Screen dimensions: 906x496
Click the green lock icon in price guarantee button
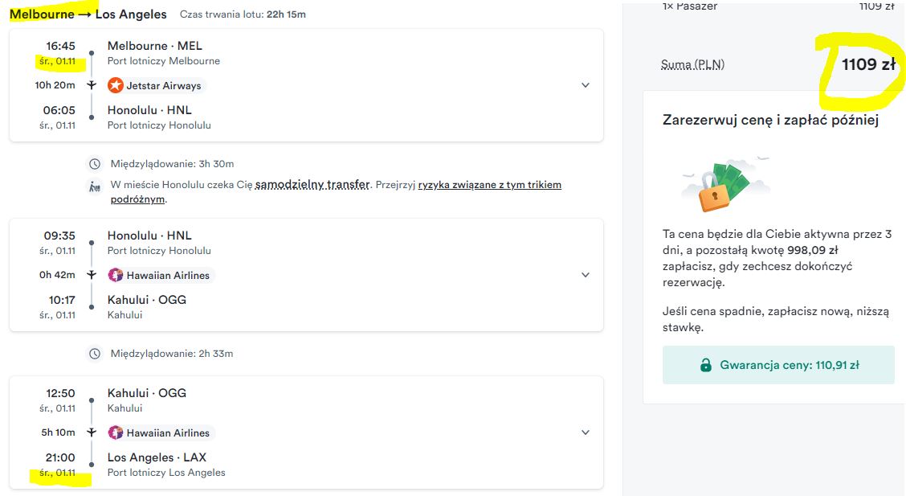coord(705,365)
